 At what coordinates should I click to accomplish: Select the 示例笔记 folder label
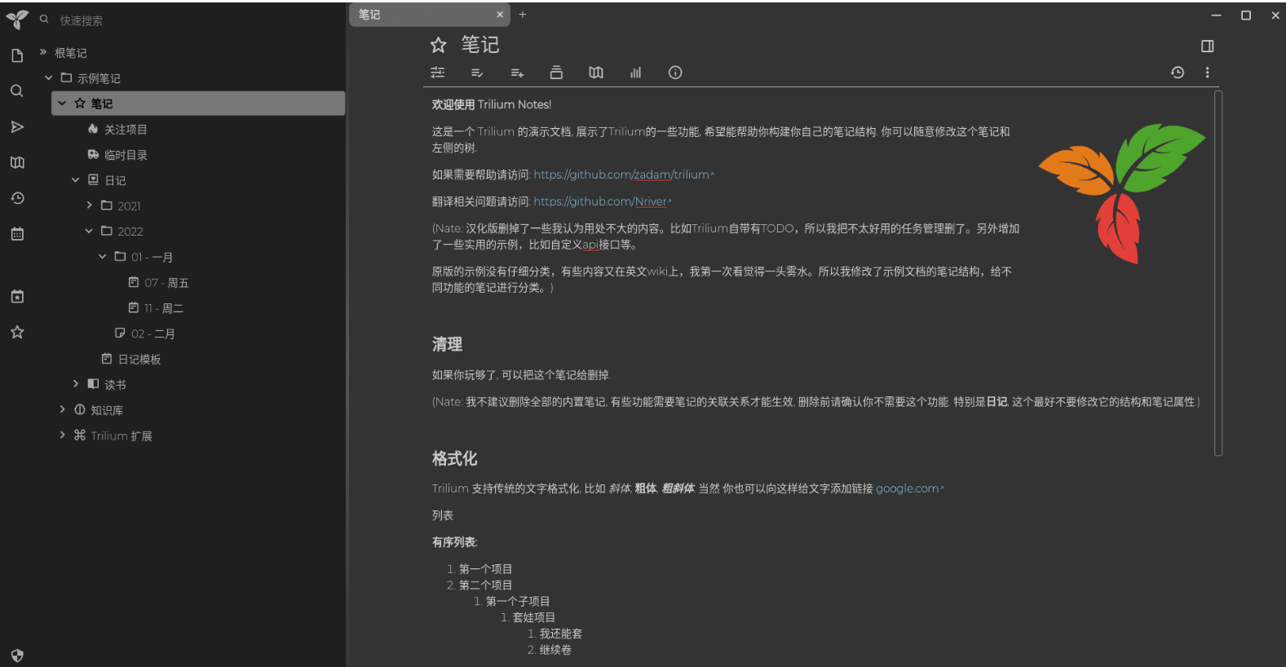pos(99,78)
